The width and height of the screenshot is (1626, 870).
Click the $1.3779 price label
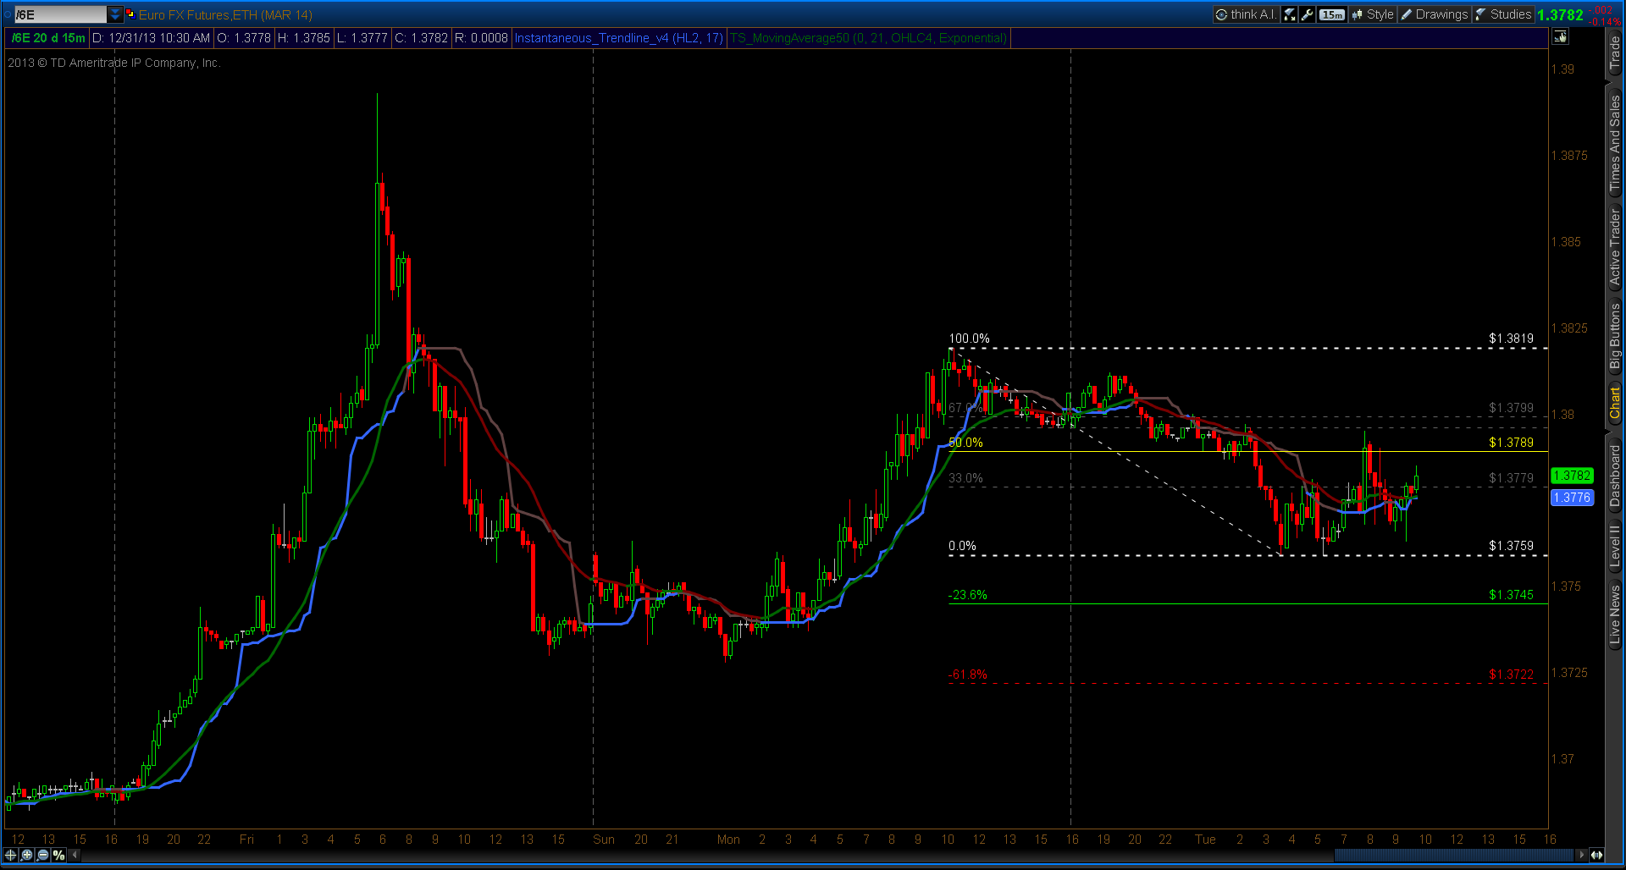pos(1512,478)
